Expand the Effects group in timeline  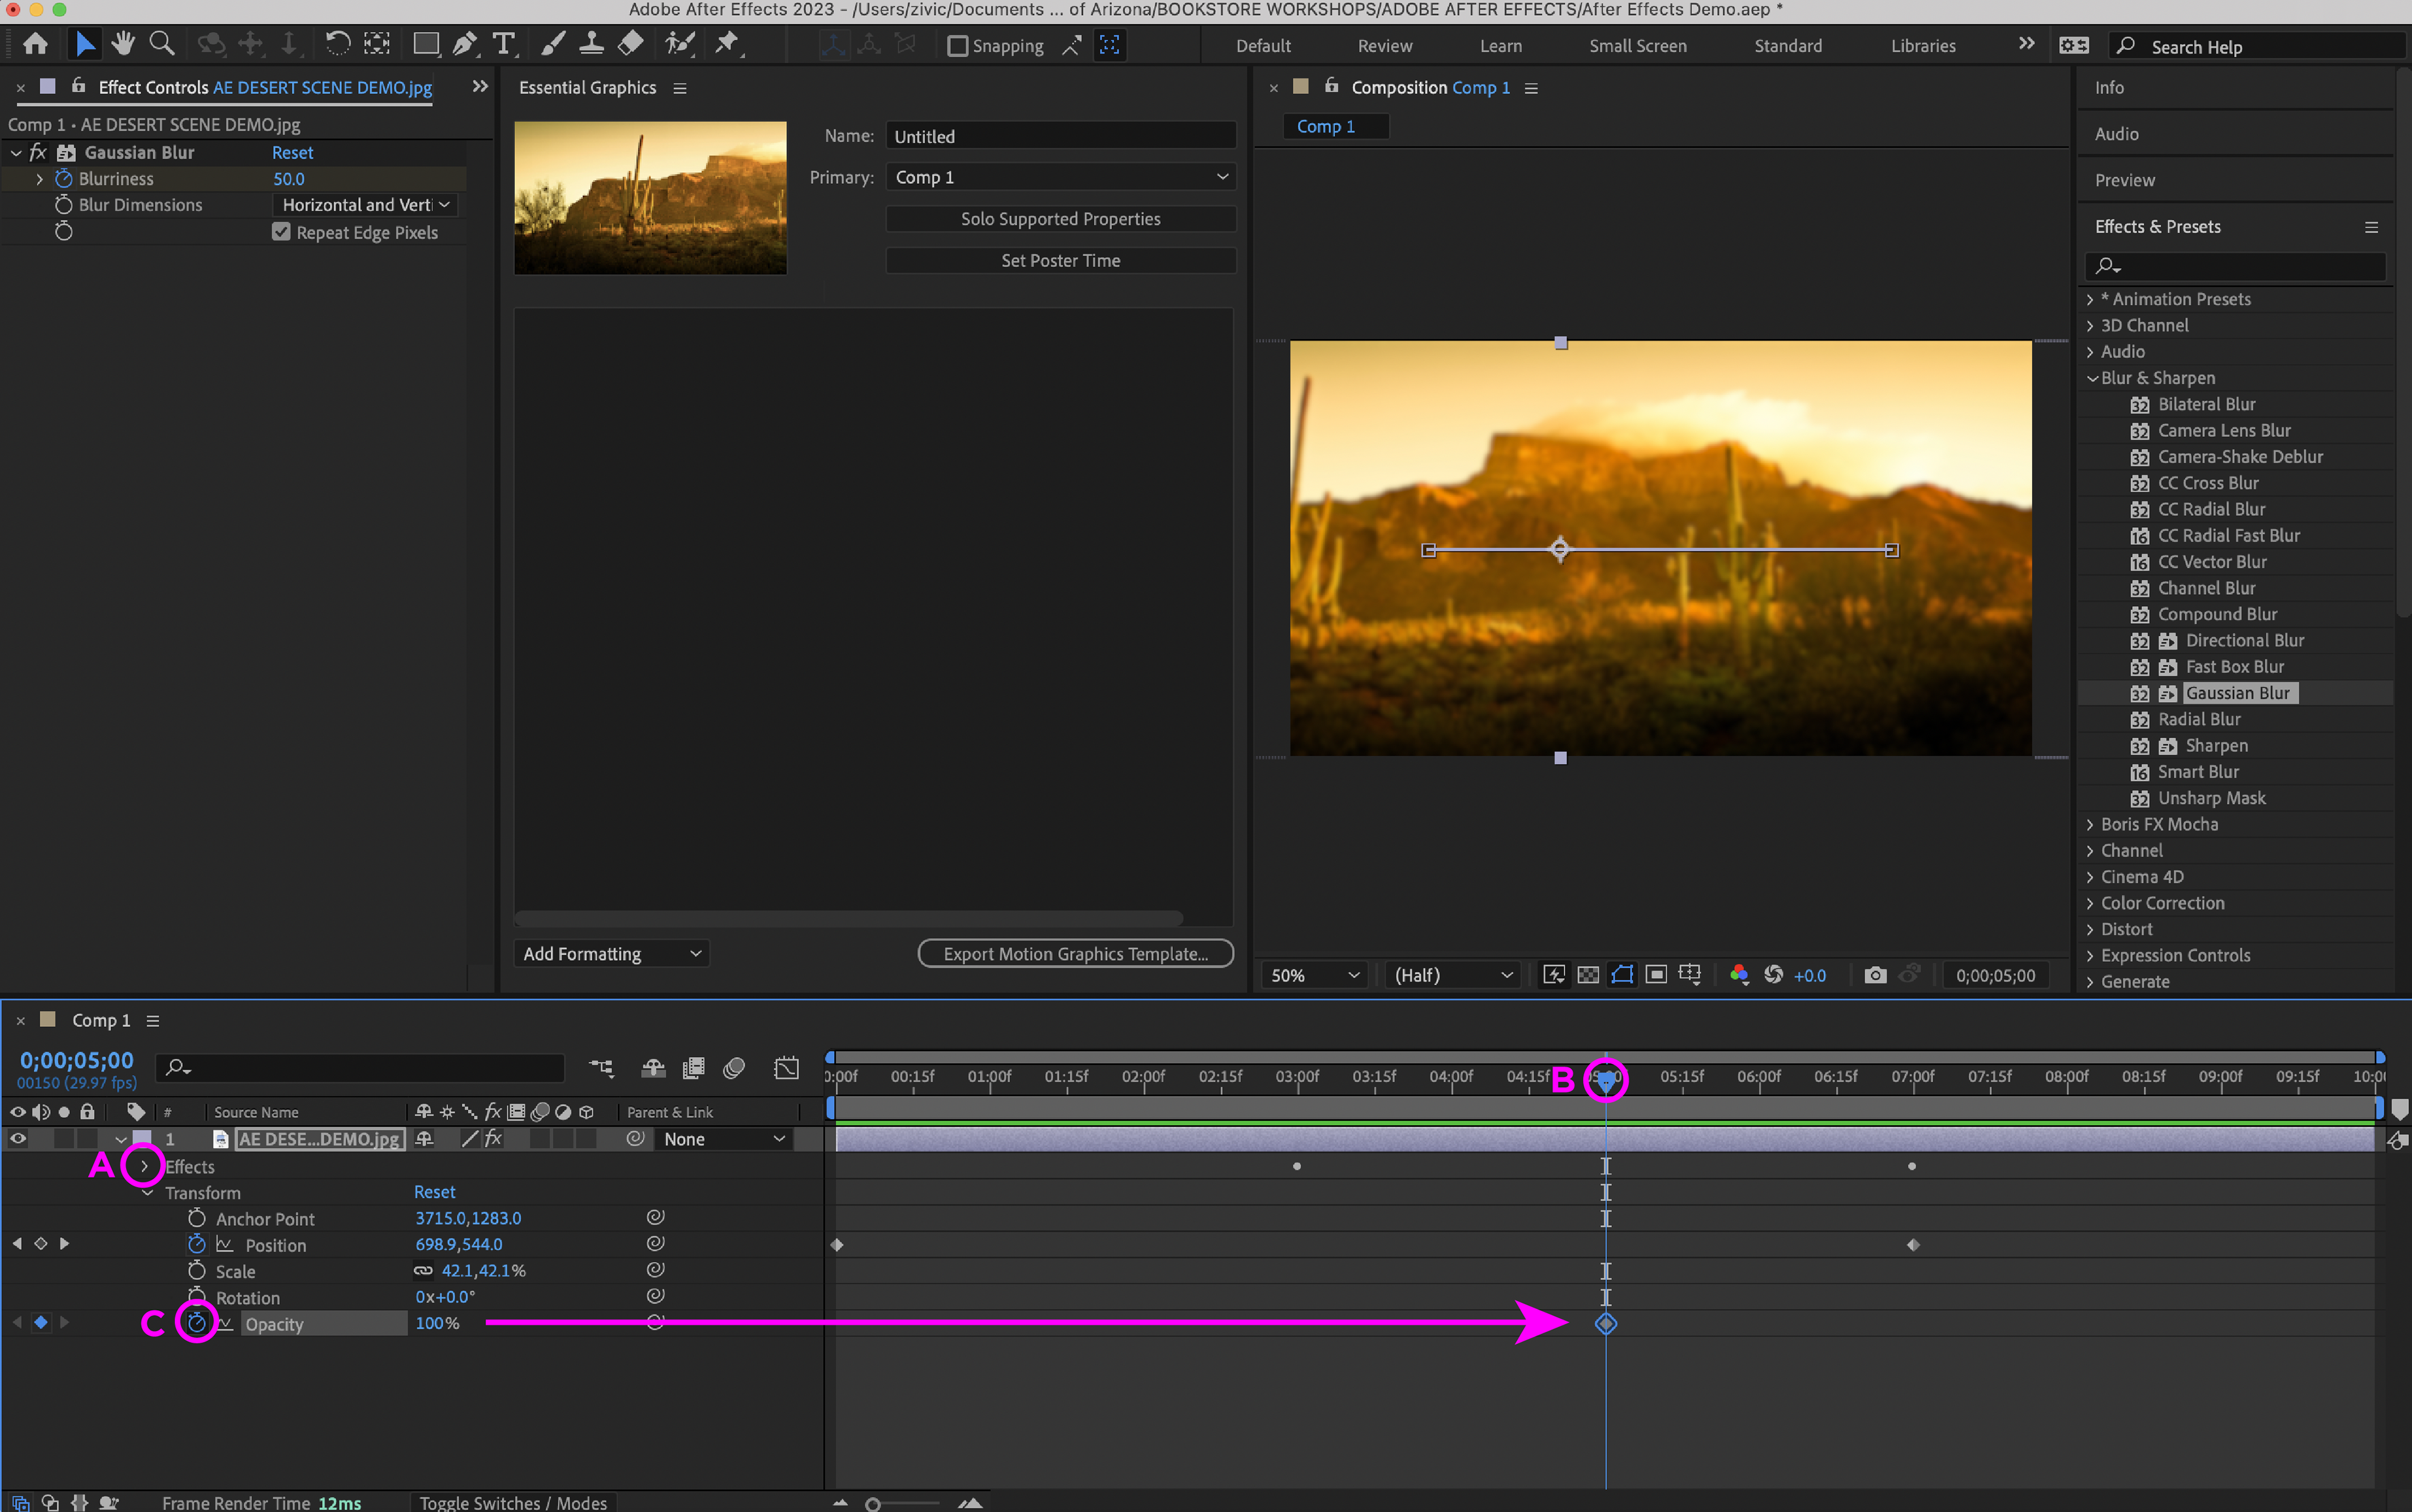144,1166
